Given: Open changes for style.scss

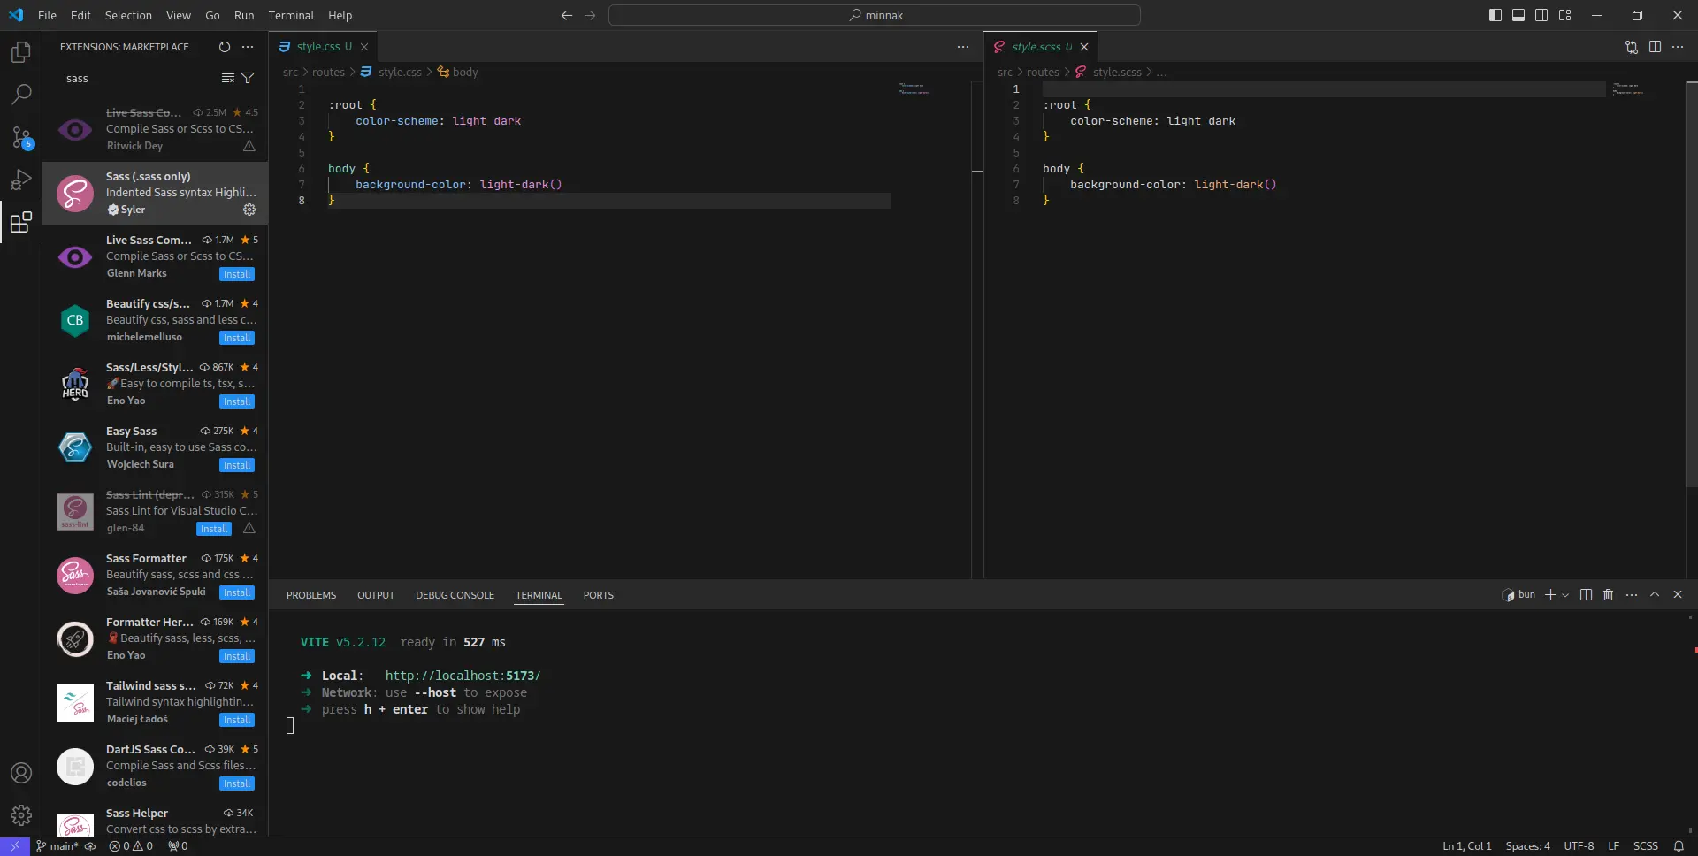Looking at the screenshot, I should [x=1632, y=47].
